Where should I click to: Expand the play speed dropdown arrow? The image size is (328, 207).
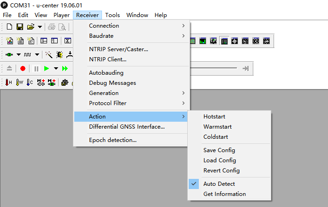(x=56, y=68)
